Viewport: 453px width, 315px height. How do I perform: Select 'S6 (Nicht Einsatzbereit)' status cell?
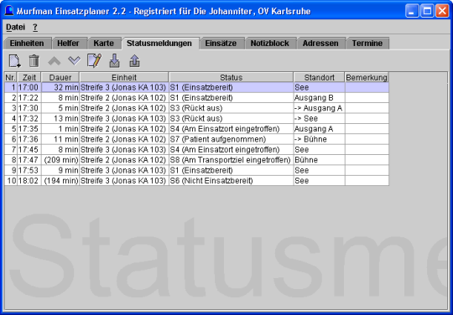pyautogui.click(x=232, y=181)
